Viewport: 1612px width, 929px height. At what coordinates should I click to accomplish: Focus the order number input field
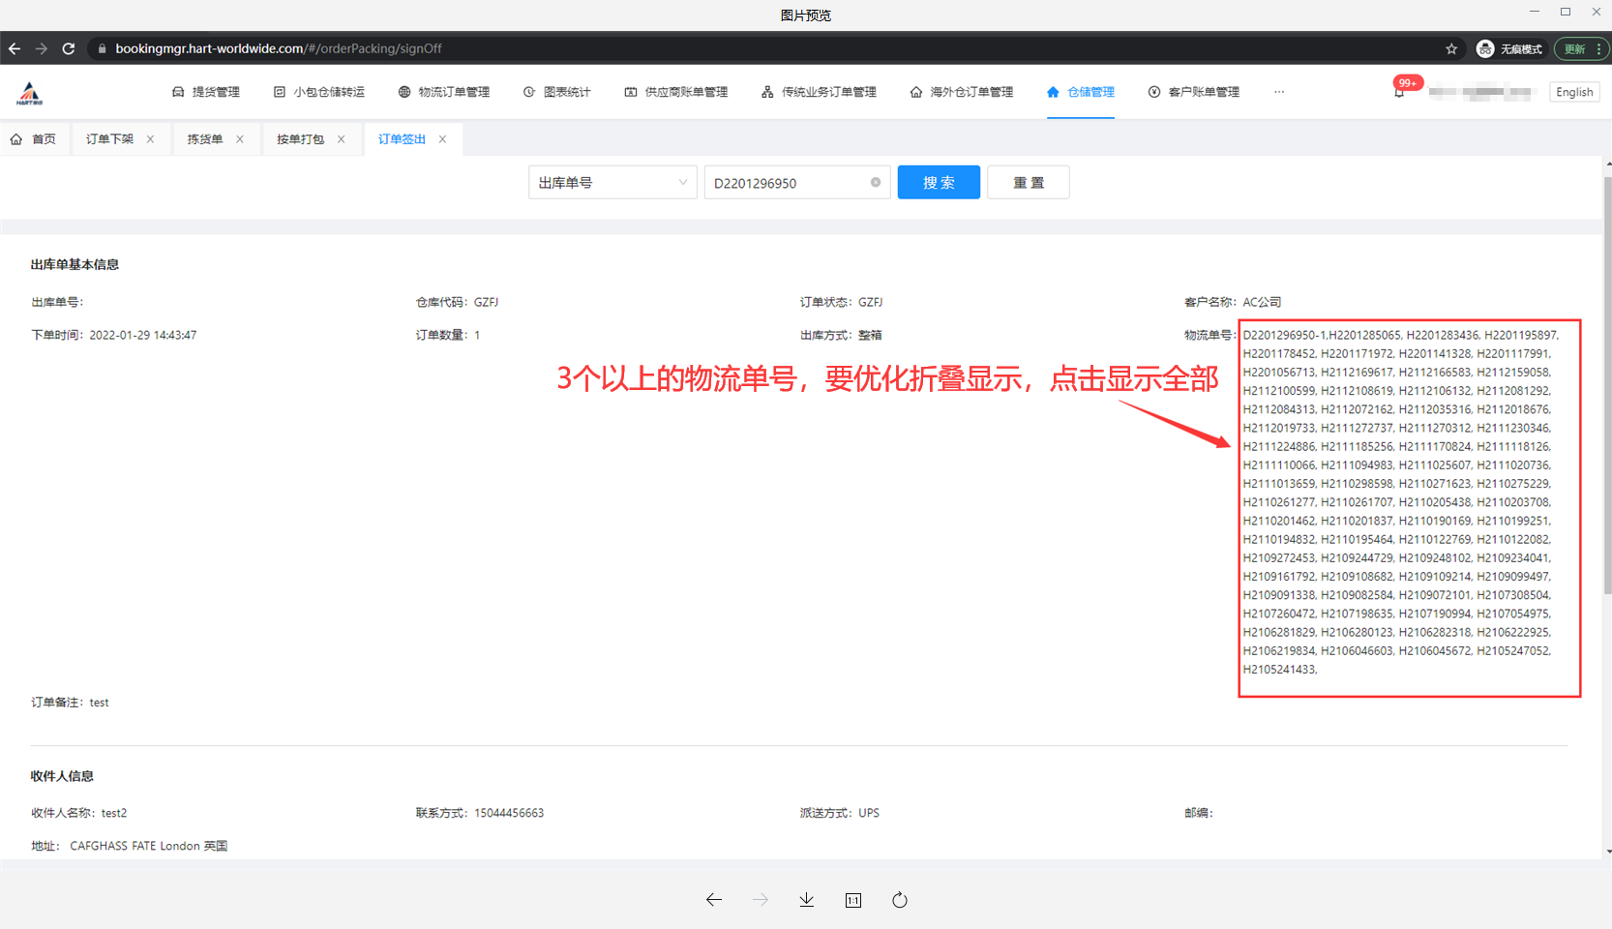click(x=788, y=183)
